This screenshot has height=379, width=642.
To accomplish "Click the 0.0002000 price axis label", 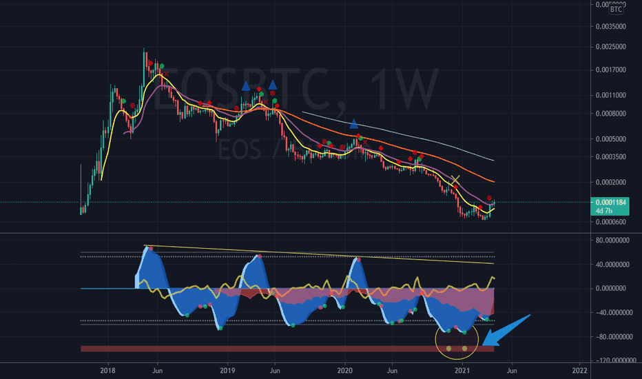I will pos(610,183).
